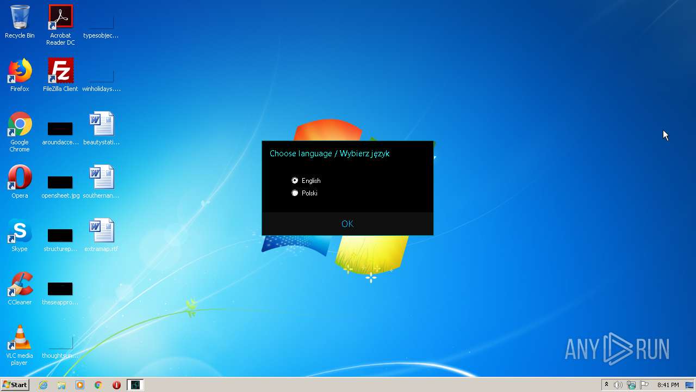Select the Google Chrome desktop shortcut

[x=20, y=132]
